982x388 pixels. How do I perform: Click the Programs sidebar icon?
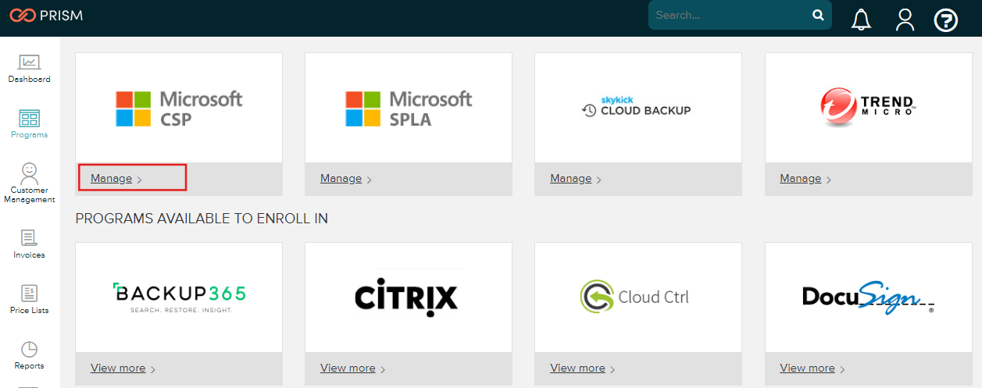tap(30, 119)
